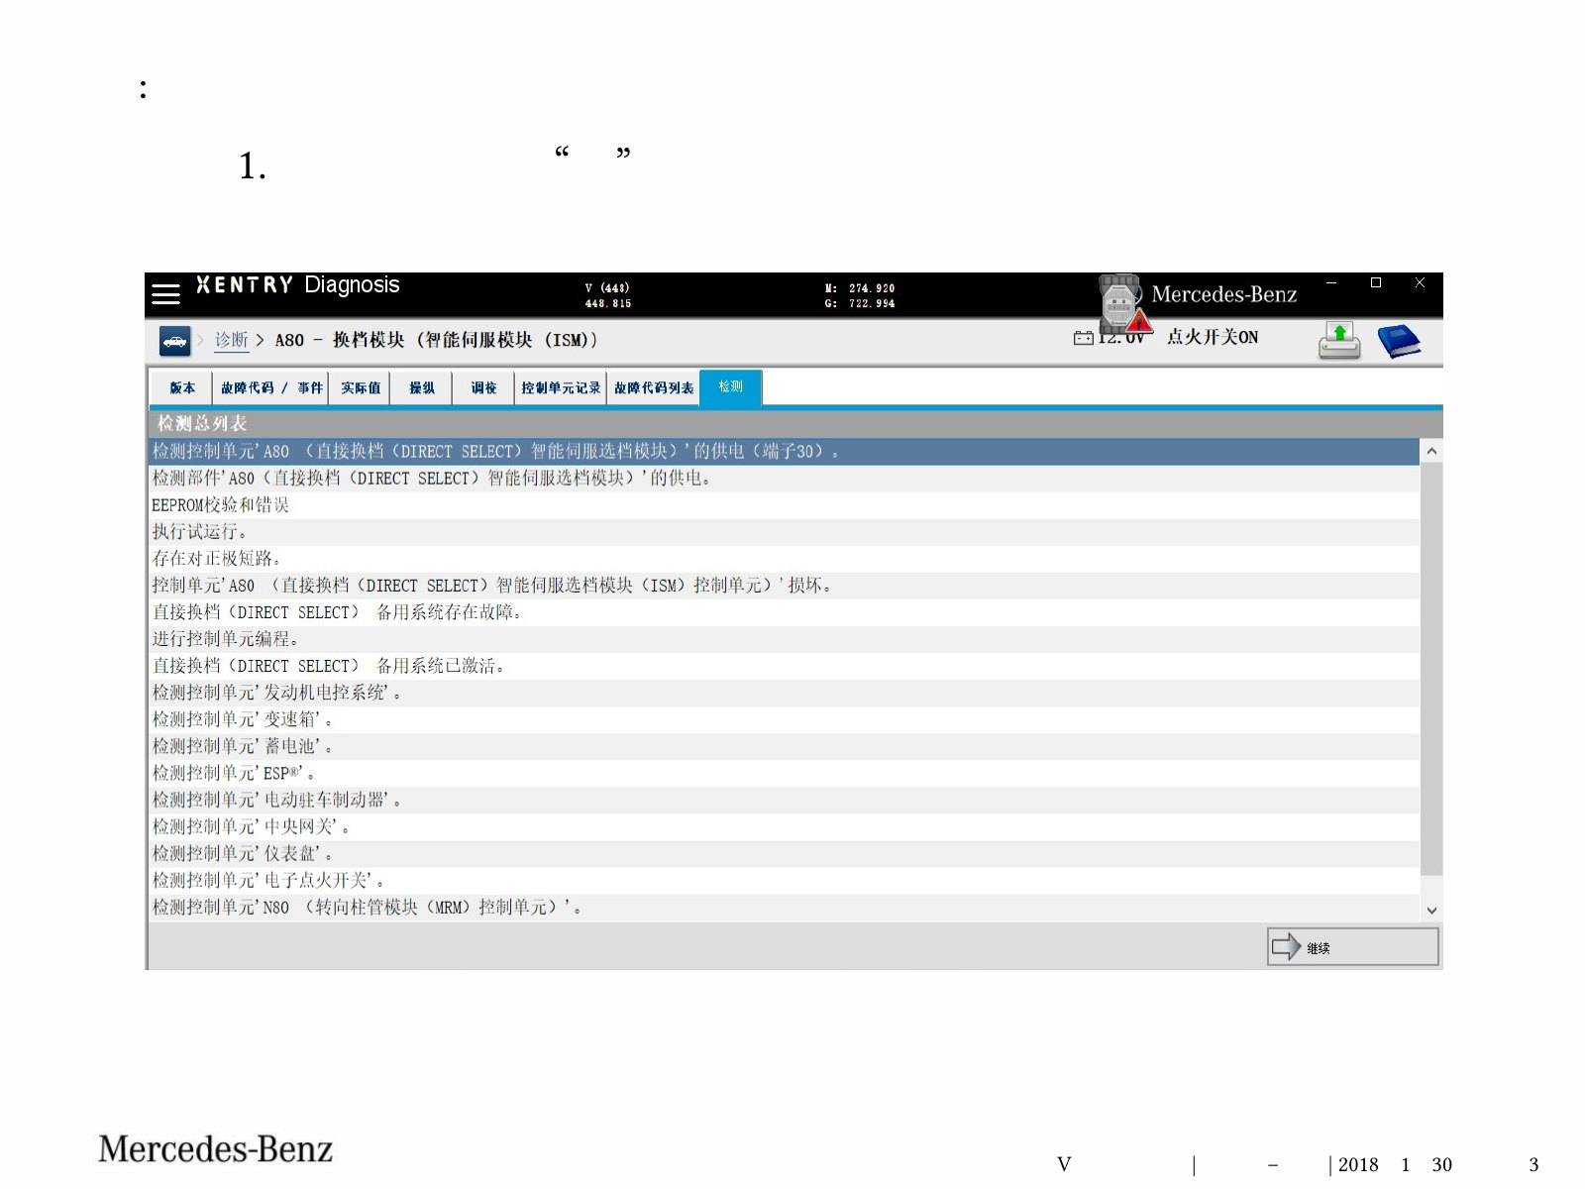Select "检测控制单元'ESP®'" row
Viewport: 1585px width, 1189px height.
pyautogui.click(x=784, y=773)
